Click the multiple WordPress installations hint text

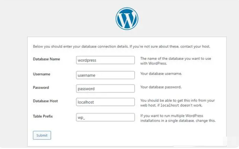(178, 118)
